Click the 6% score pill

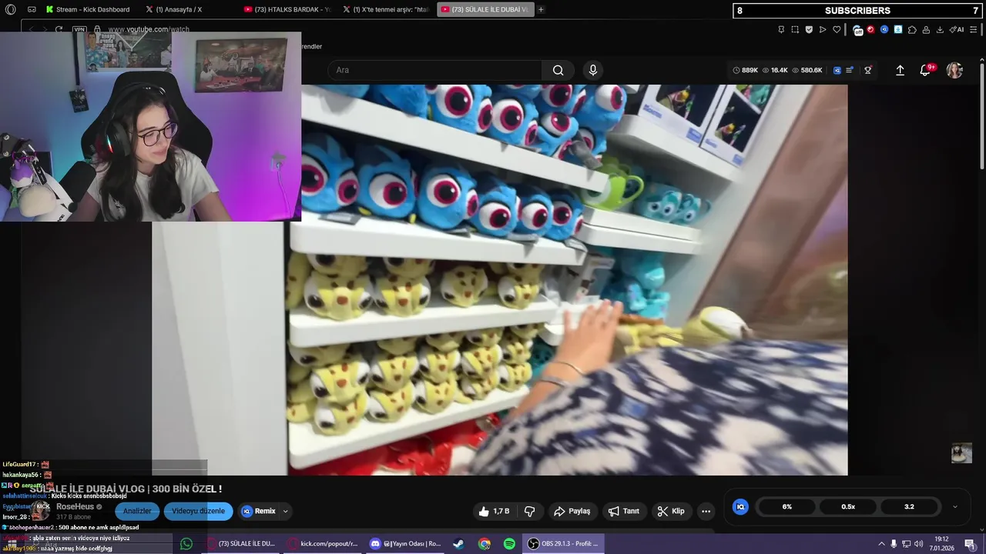coord(786,506)
